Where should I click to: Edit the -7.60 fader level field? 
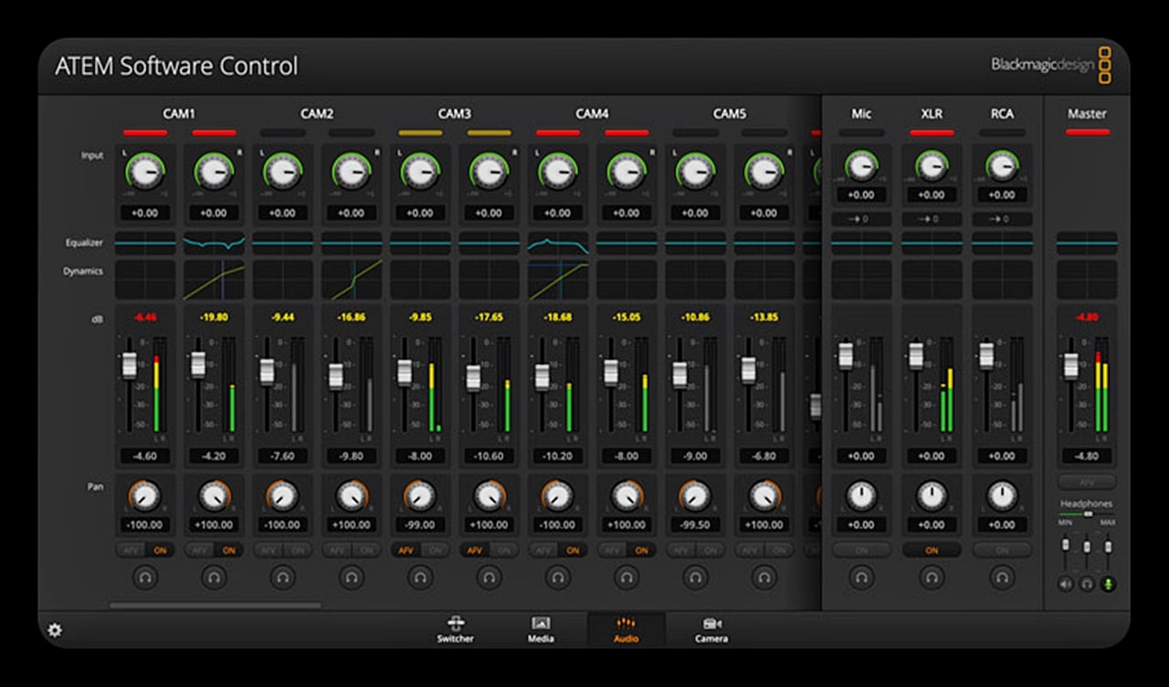tap(282, 456)
